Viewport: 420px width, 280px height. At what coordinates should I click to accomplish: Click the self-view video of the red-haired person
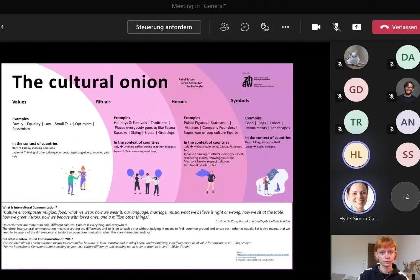click(x=375, y=258)
